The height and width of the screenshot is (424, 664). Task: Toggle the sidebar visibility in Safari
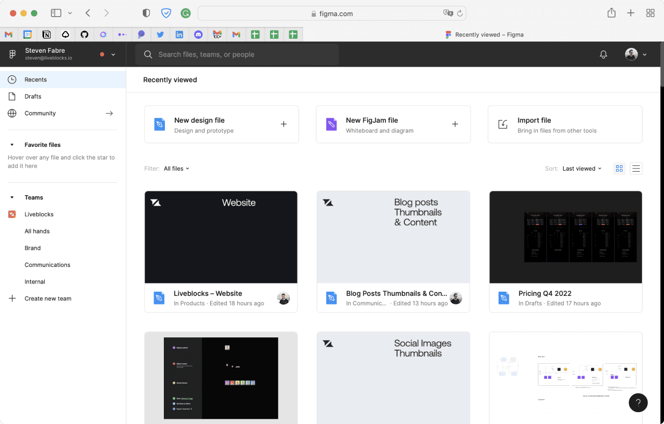point(56,12)
